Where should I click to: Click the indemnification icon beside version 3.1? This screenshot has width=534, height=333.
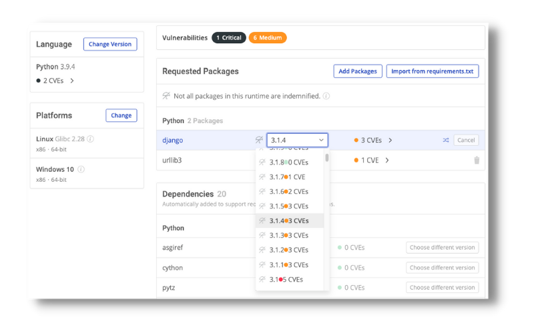(262, 280)
